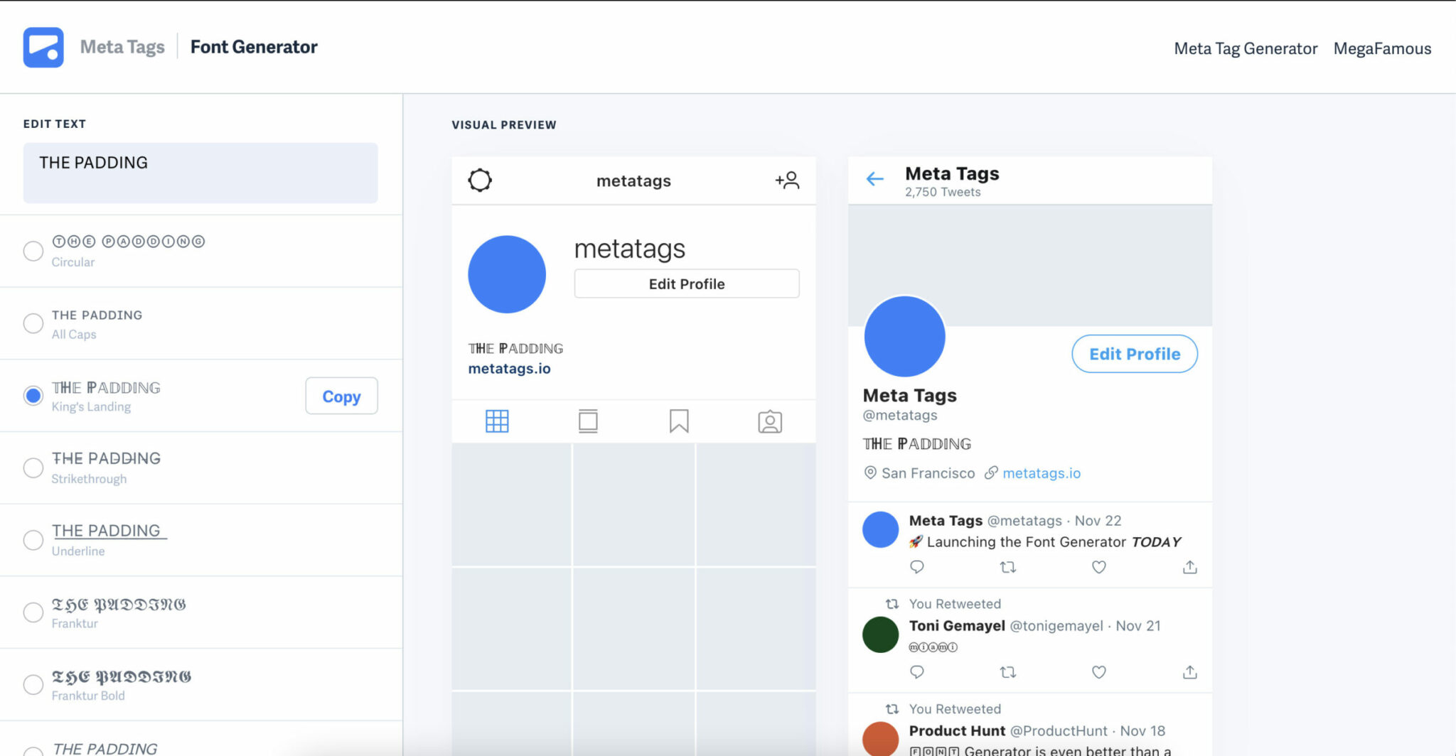
Task: Open the MegaFamous header link
Action: (x=1382, y=48)
